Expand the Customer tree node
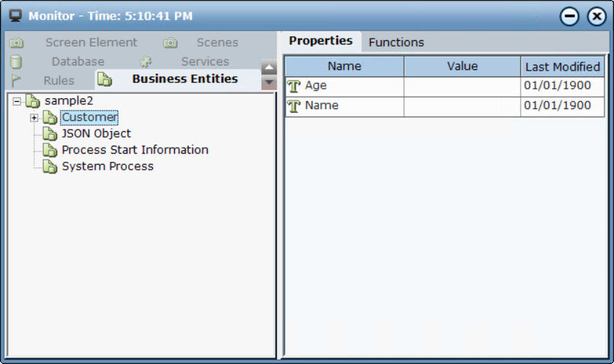This screenshot has width=614, height=364. 34,118
